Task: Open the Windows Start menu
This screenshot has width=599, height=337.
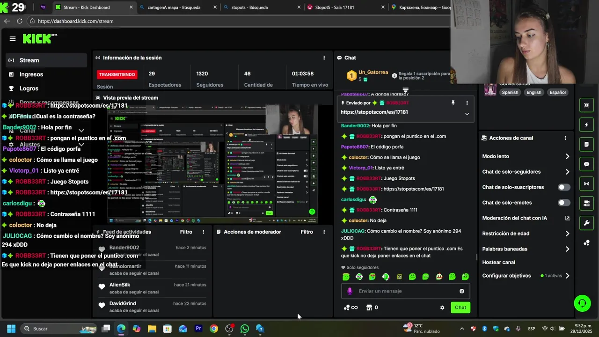Action: [x=11, y=329]
